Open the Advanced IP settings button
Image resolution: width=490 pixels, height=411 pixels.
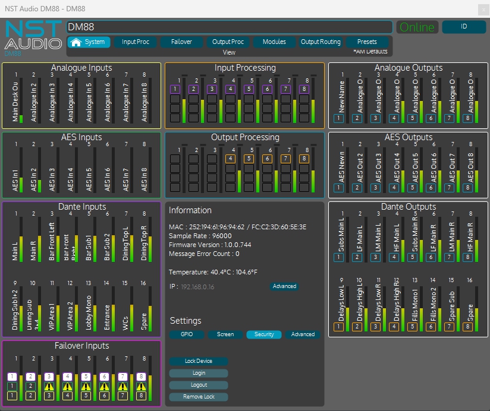(x=284, y=286)
